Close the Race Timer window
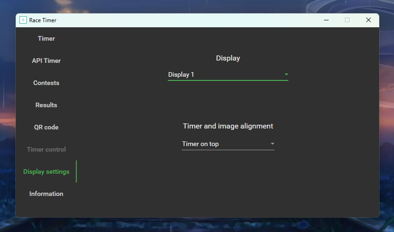This screenshot has height=232, width=394. click(369, 20)
